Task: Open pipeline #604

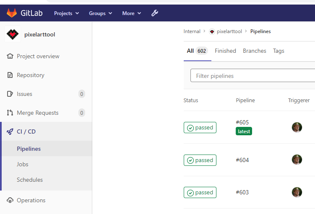Action: [242, 160]
